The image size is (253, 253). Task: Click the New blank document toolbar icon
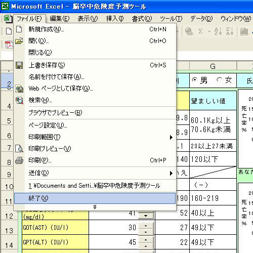9,31
